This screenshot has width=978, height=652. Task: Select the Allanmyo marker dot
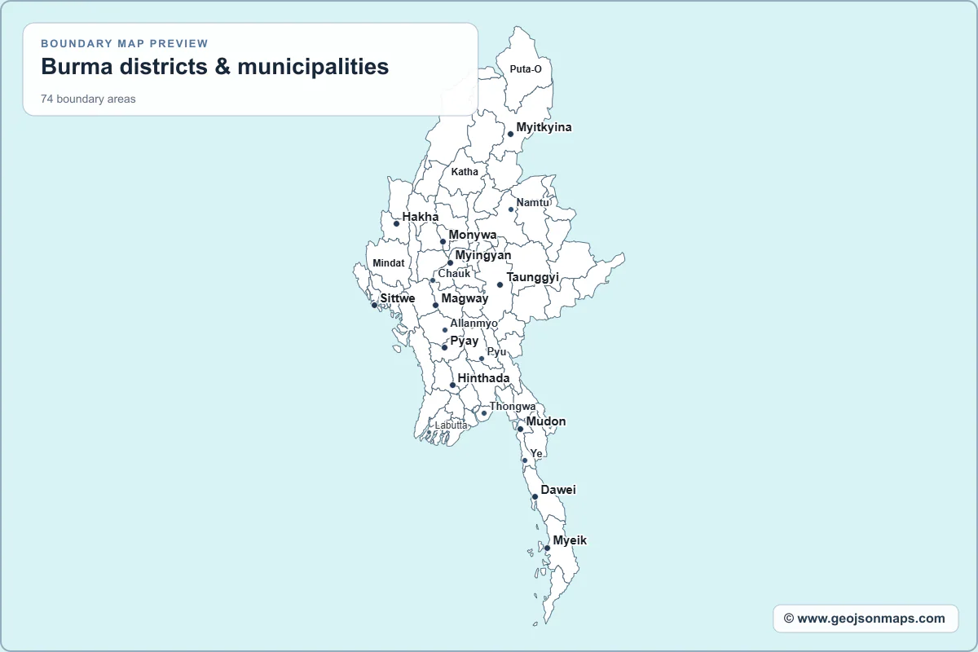445,330
